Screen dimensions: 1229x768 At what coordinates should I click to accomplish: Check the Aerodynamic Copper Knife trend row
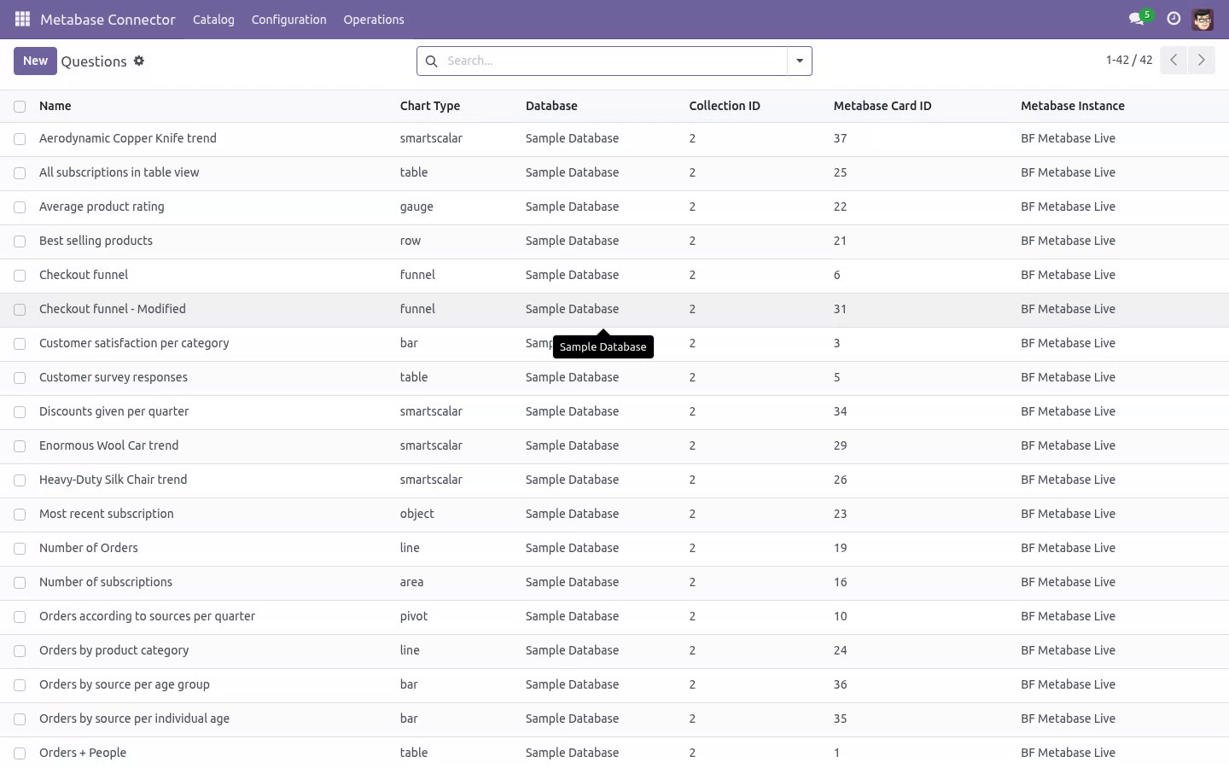[x=20, y=139]
